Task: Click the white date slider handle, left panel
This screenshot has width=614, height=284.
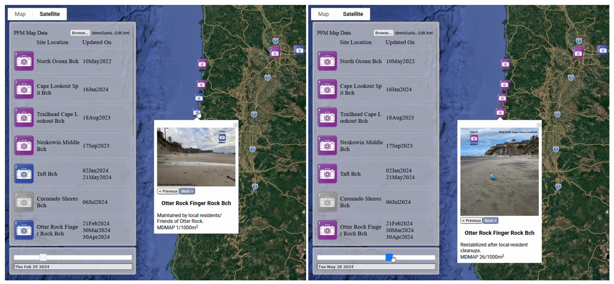Action: [x=43, y=257]
